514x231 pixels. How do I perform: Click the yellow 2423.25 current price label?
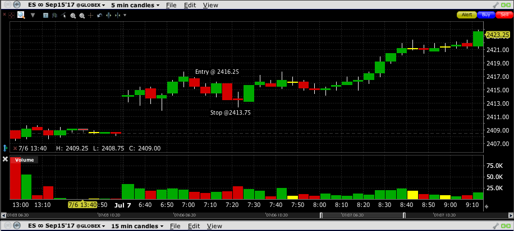tap(498, 35)
